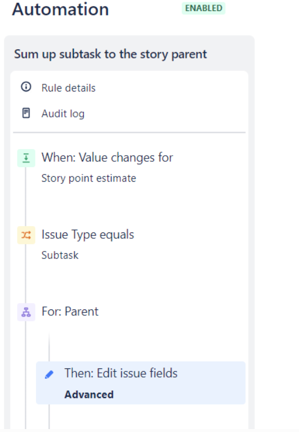The width and height of the screenshot is (299, 432).
Task: Click the Automation heading
Action: (x=60, y=9)
